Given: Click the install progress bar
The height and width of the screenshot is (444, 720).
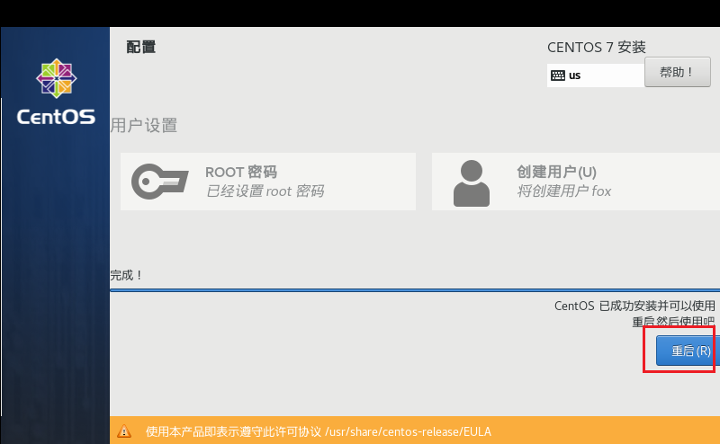Looking at the screenshot, I should coord(415,290).
